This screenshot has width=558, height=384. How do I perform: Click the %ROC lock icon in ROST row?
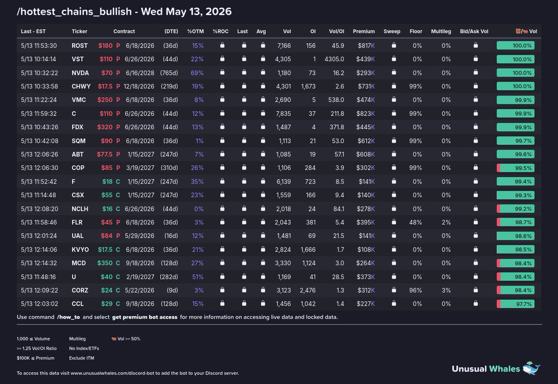tap(222, 46)
